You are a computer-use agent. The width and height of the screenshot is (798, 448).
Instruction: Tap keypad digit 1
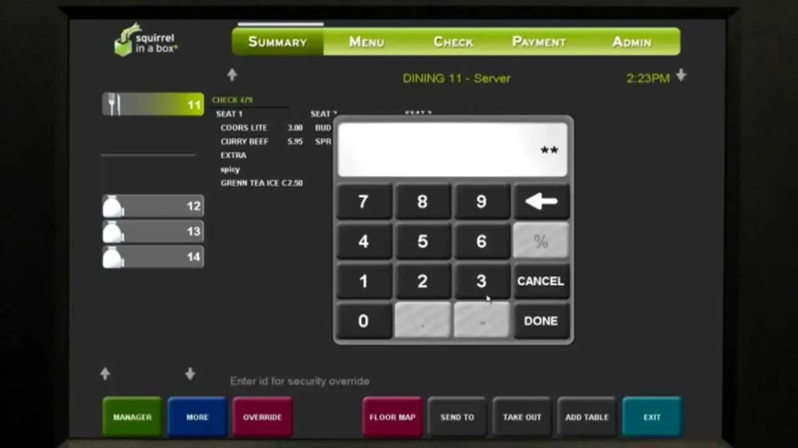pos(364,281)
